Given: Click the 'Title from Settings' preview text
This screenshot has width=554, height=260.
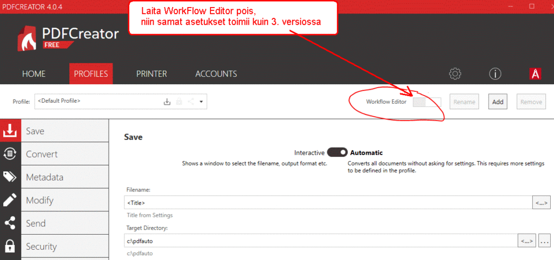Looking at the screenshot, I should 150,215.
